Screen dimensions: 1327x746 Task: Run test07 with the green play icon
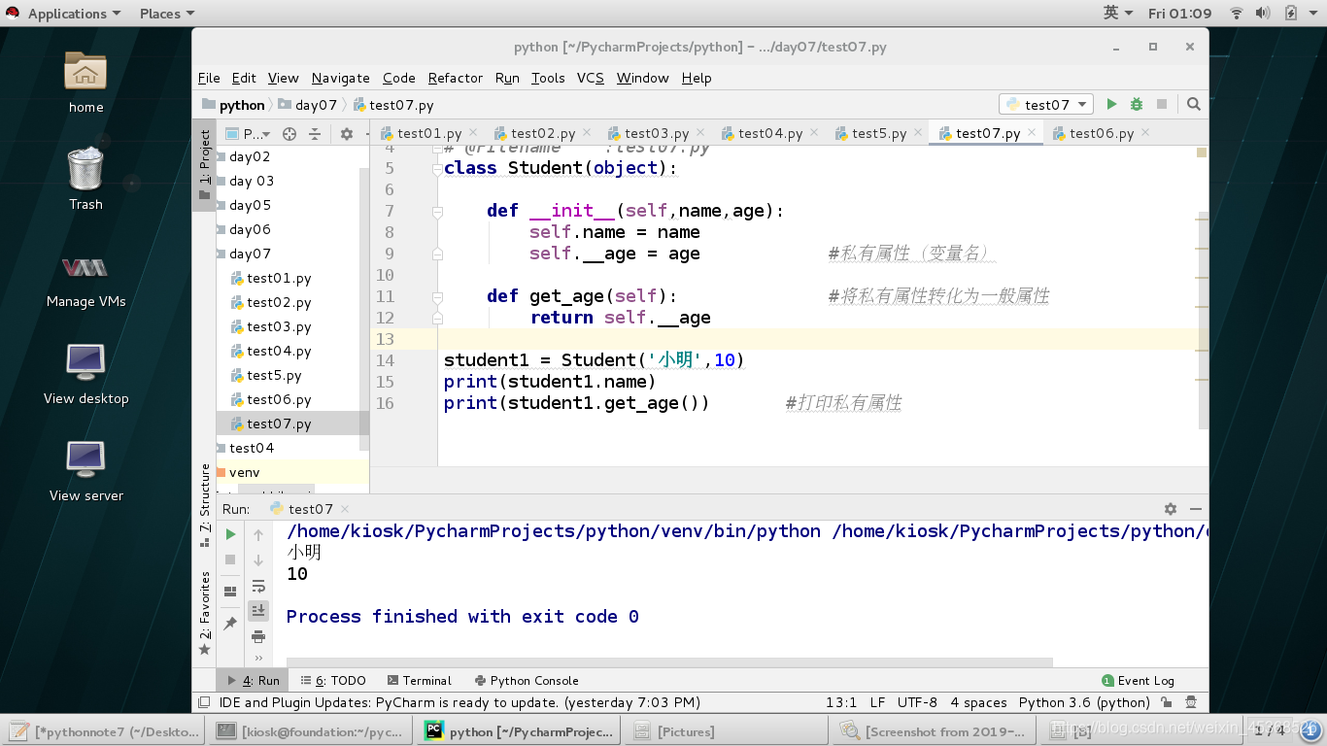[x=1111, y=104]
